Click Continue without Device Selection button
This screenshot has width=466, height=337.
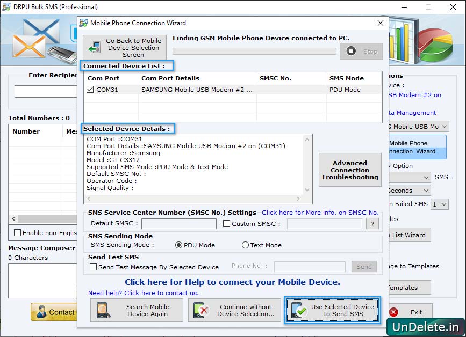click(234, 310)
